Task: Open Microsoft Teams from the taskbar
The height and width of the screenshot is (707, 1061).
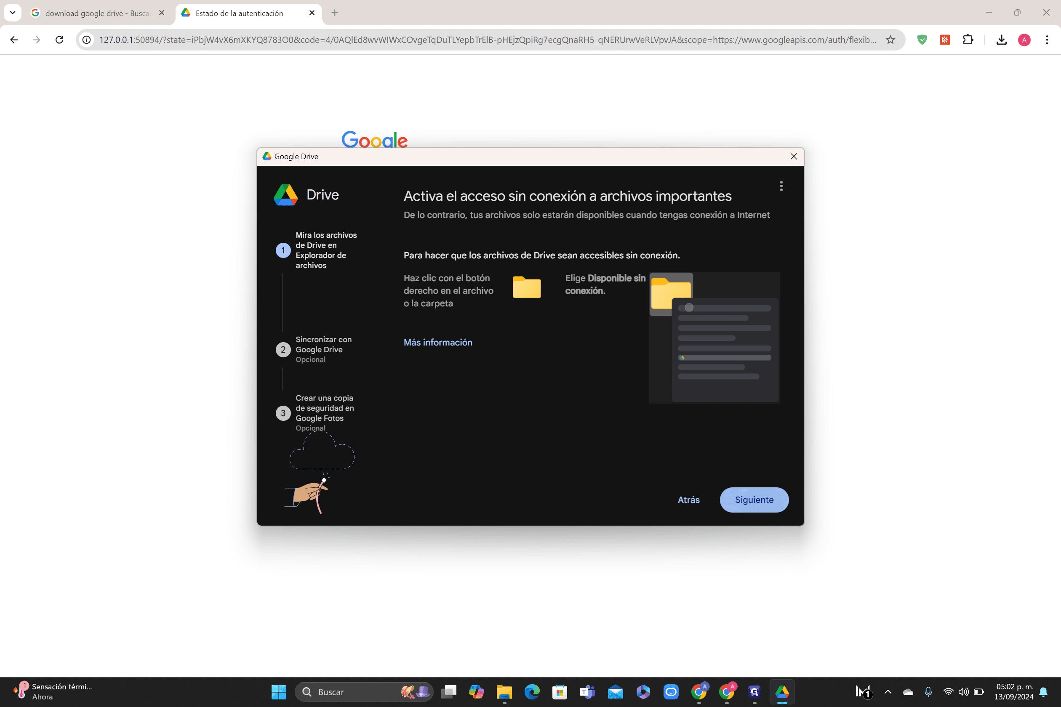Action: (587, 692)
